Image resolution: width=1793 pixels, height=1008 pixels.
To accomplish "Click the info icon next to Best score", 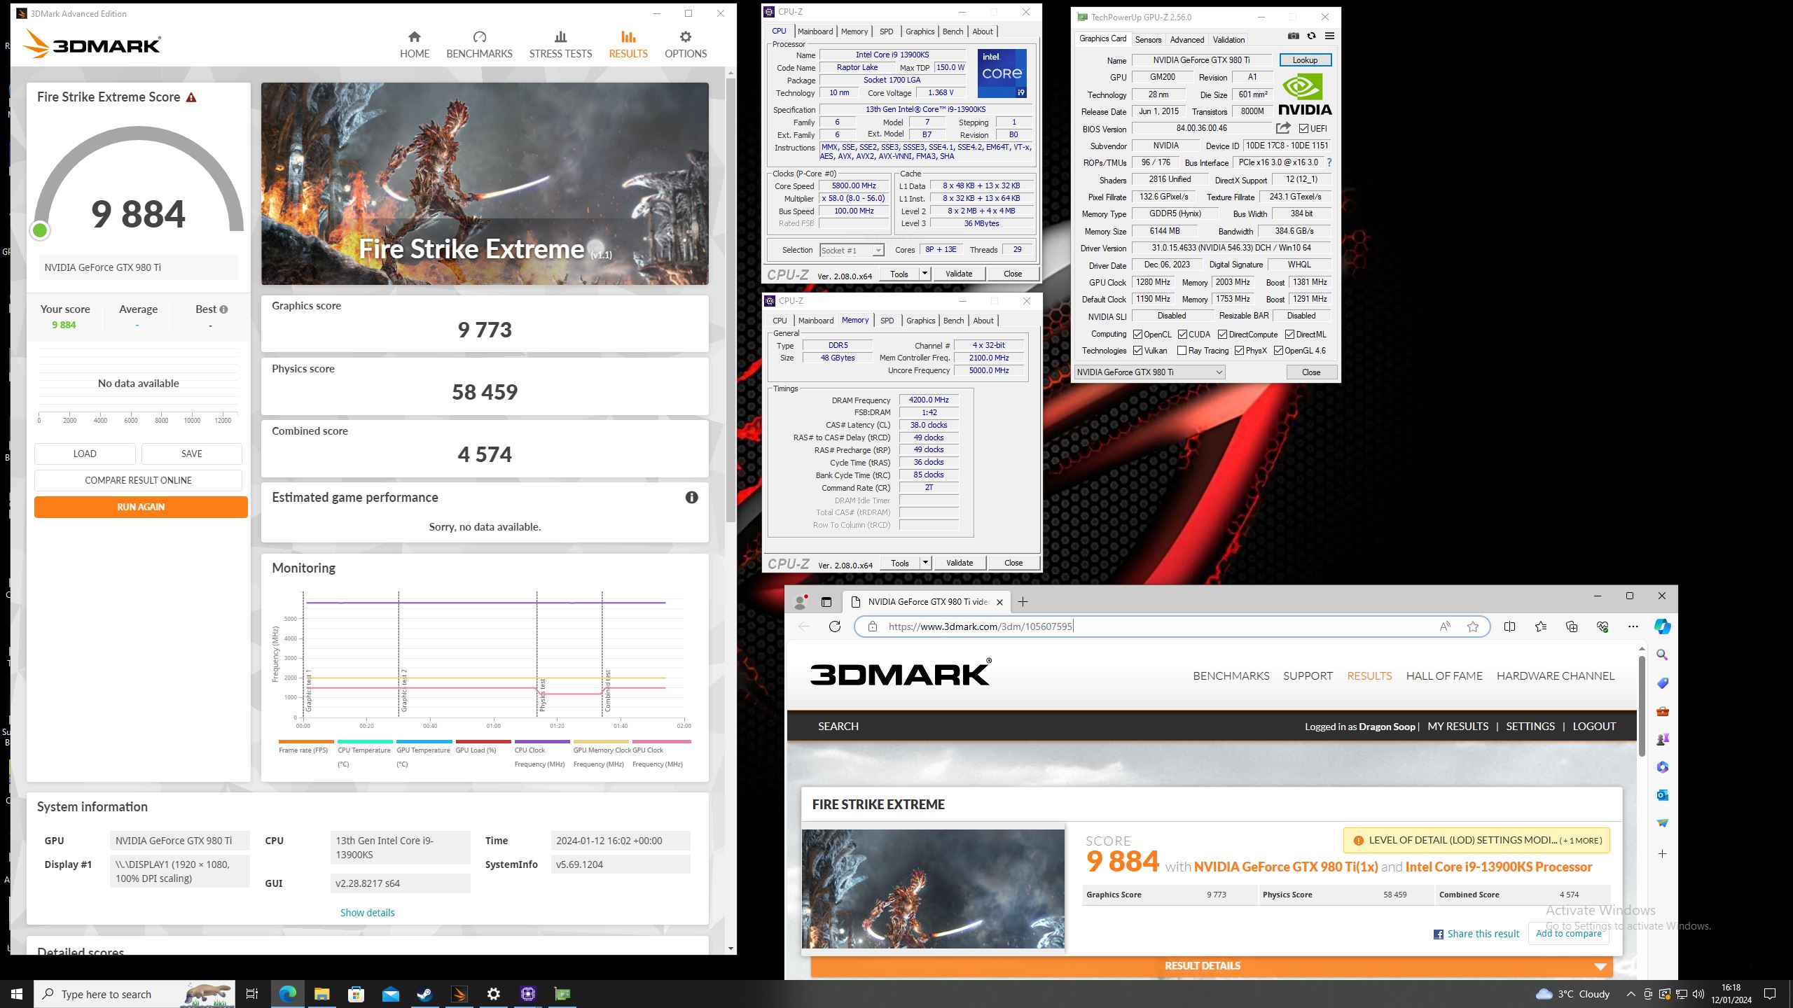I will [x=223, y=309].
